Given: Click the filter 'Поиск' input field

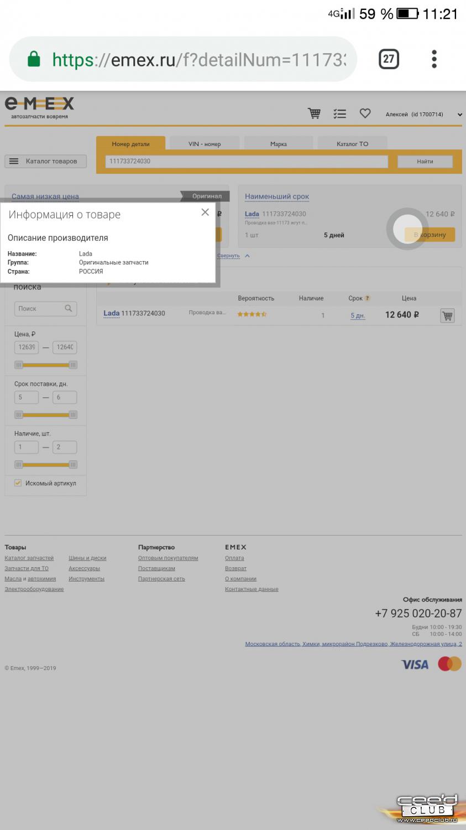Looking at the screenshot, I should coord(46,309).
